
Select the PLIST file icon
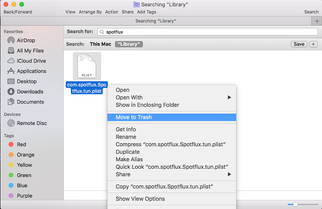[87, 66]
